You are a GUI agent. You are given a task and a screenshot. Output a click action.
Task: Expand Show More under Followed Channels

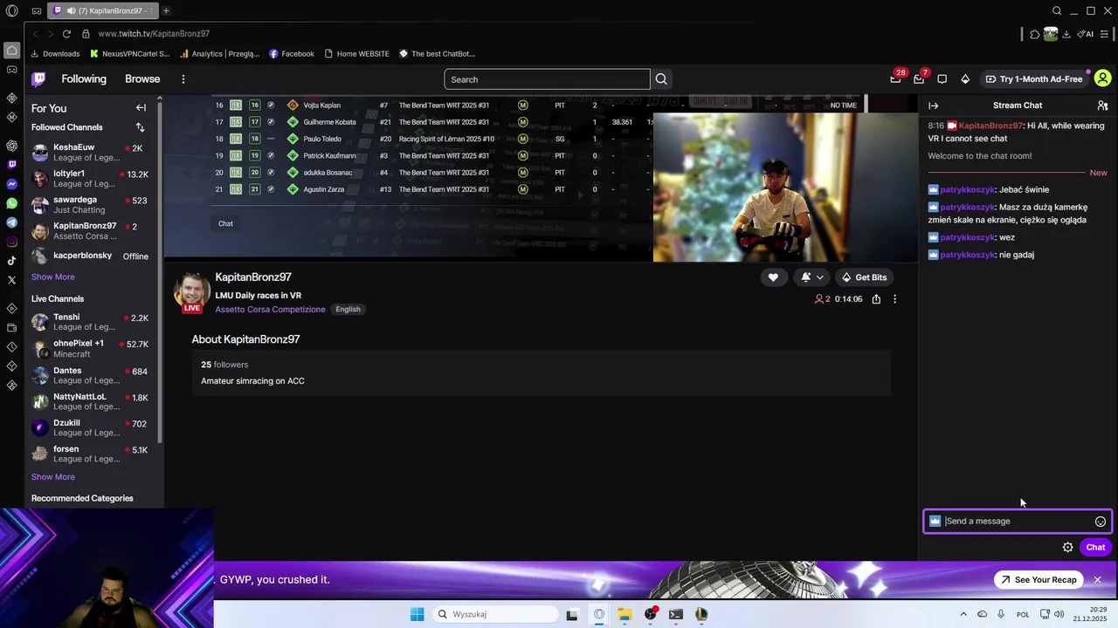point(53,276)
